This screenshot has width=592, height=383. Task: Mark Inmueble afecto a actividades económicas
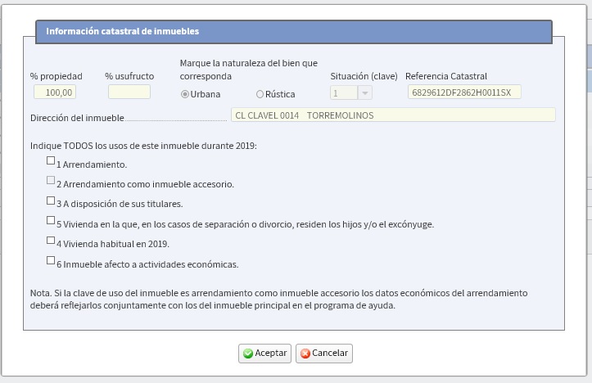(51, 261)
